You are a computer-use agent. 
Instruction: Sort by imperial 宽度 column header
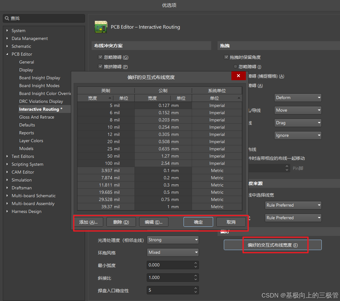point(95,98)
